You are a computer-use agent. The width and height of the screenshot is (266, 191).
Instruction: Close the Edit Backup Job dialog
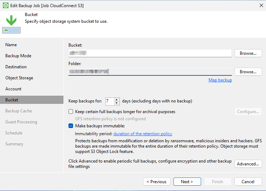coord(261,5)
